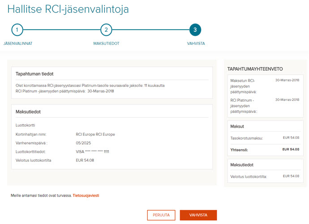Click 'RCI Platinum -jäsenyyden päättymispäivä' label in summary
309x224 pixels.
[244, 106]
